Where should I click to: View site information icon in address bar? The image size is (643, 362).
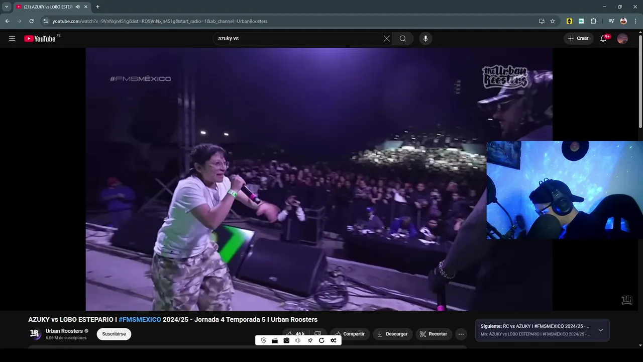[46, 21]
